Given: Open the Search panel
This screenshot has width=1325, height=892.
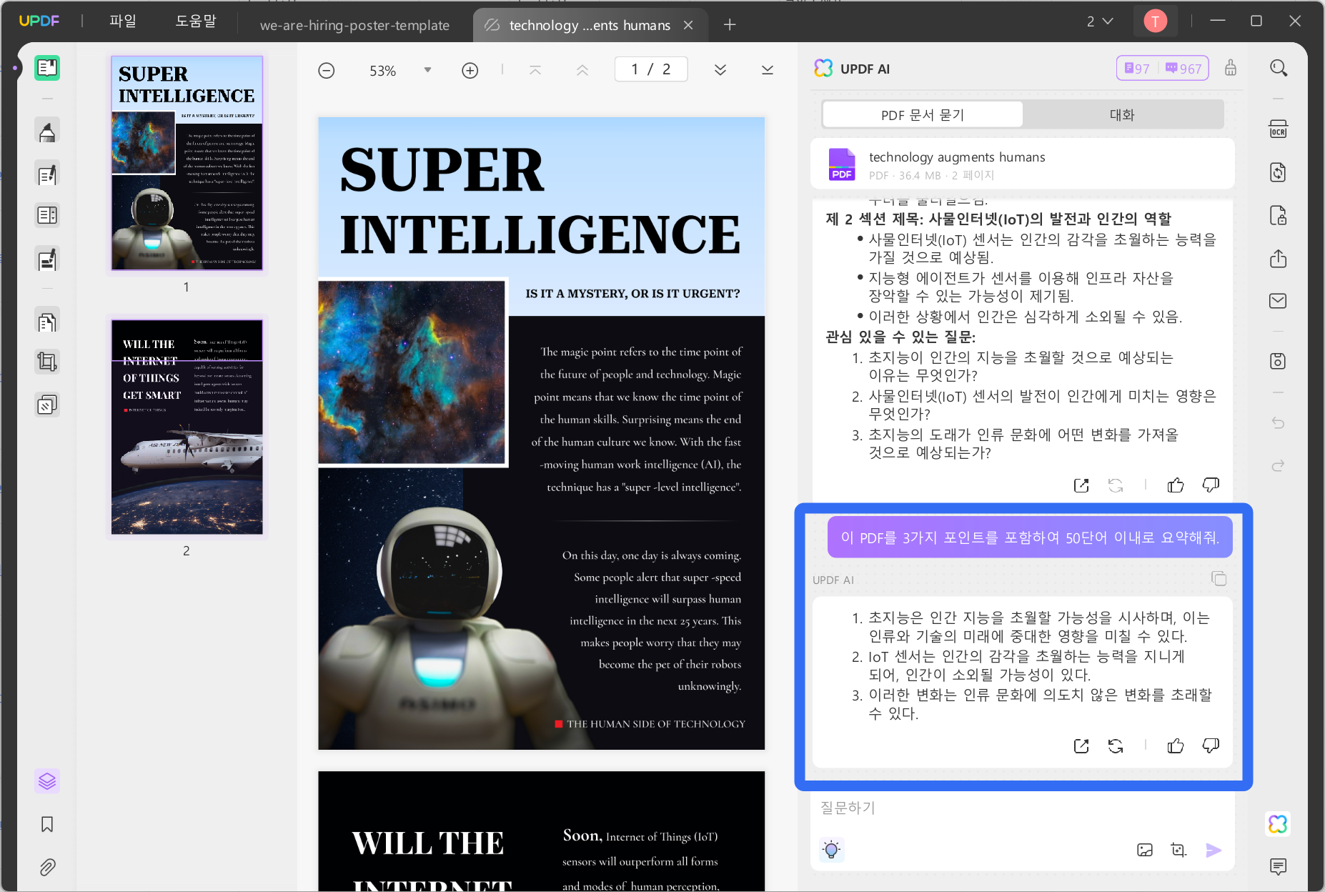Looking at the screenshot, I should 1279,67.
